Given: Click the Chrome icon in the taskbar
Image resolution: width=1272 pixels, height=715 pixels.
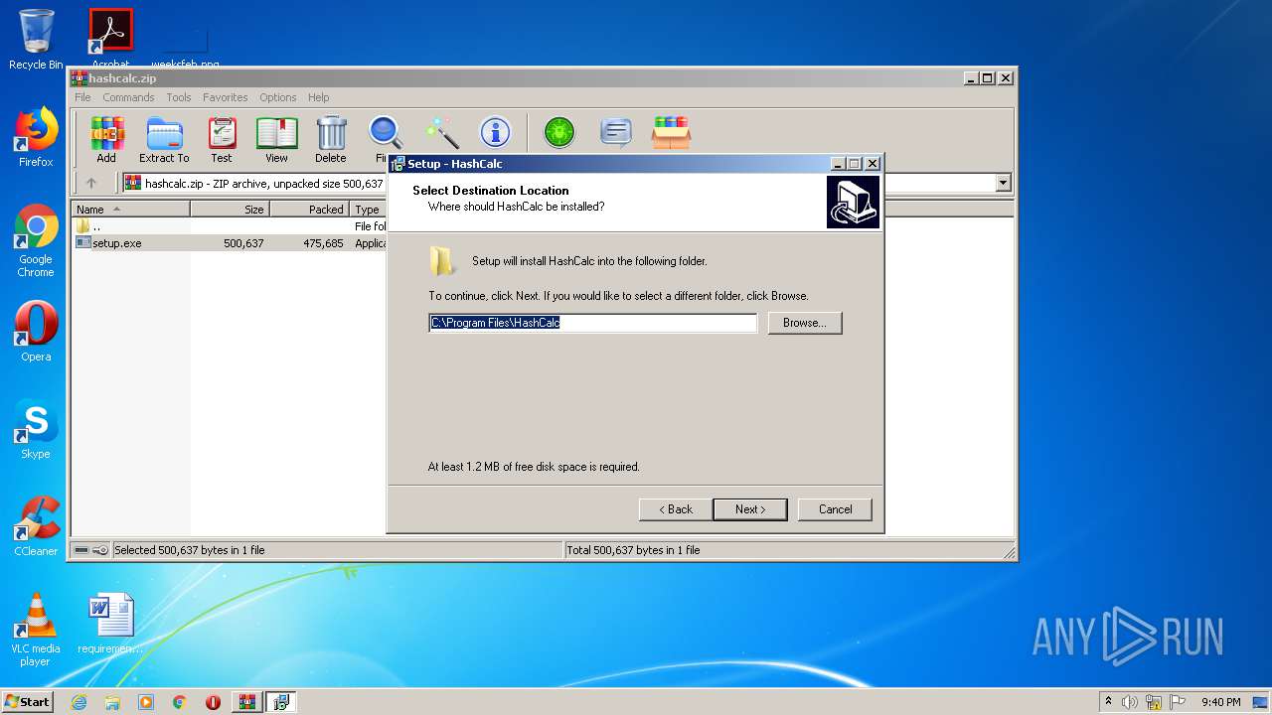Looking at the screenshot, I should 180,702.
